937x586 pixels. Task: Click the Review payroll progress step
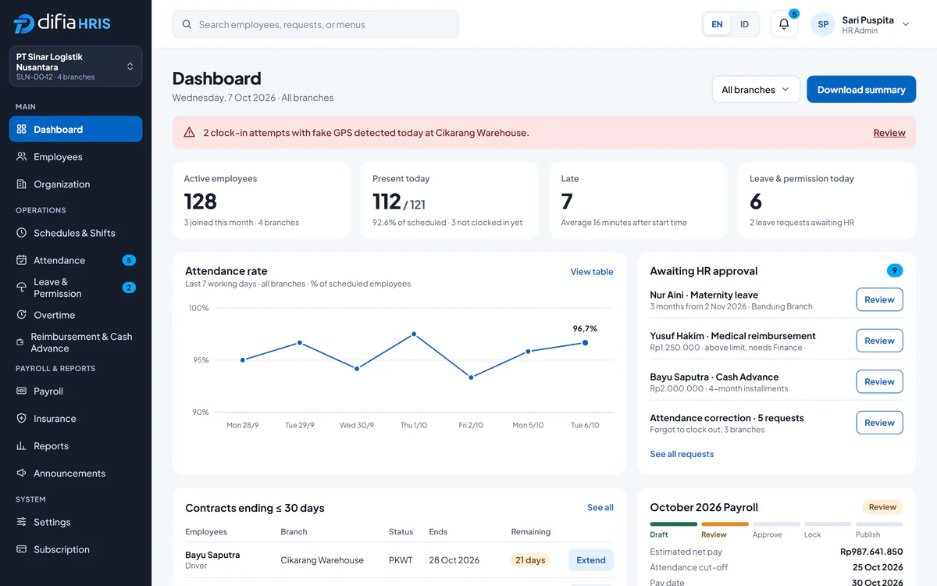[725, 530]
